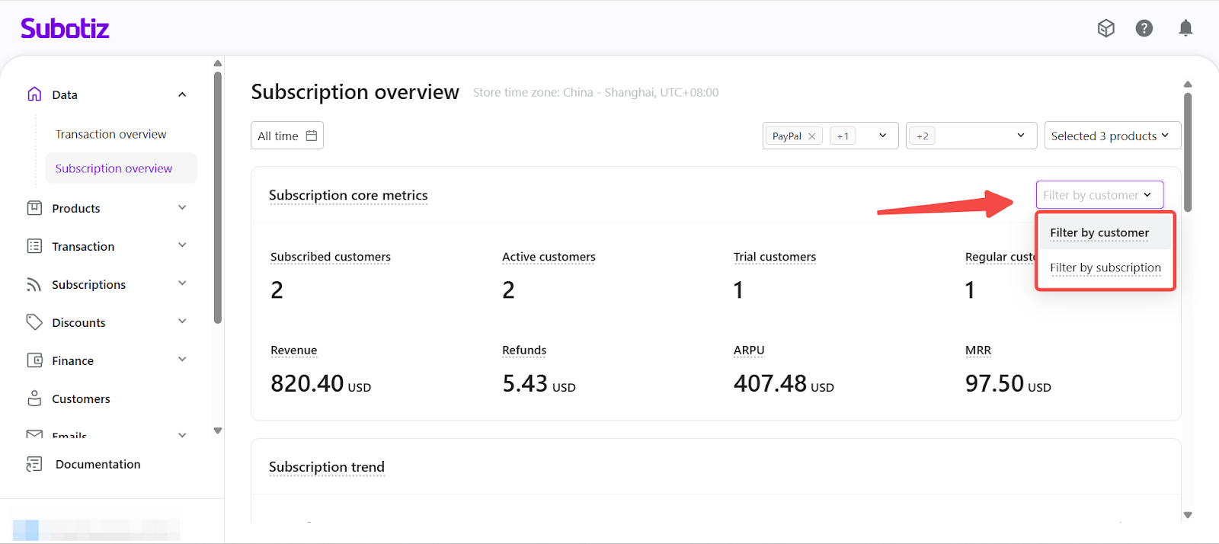The width and height of the screenshot is (1219, 544).
Task: Click the Filter by customer select box
Action: (1099, 195)
